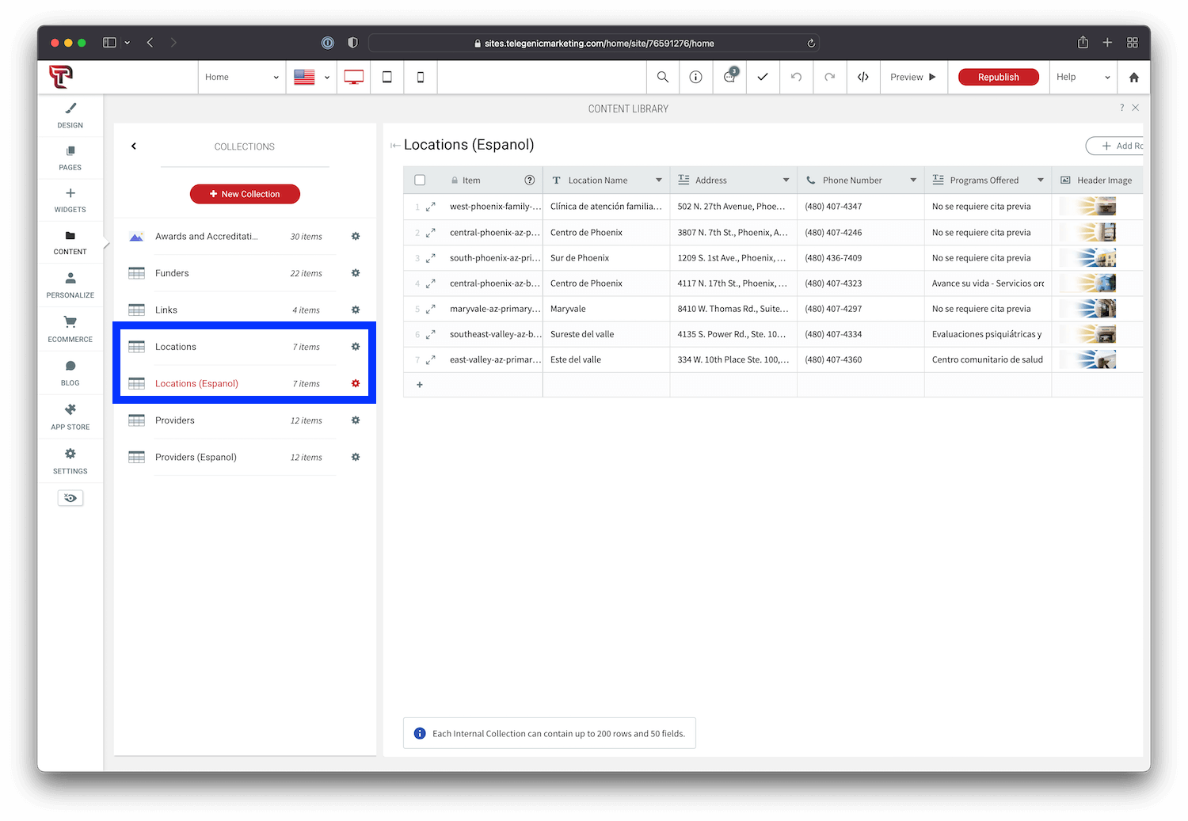This screenshot has width=1188, height=821.
Task: Open settings gear for Funders collection
Action: [x=356, y=273]
